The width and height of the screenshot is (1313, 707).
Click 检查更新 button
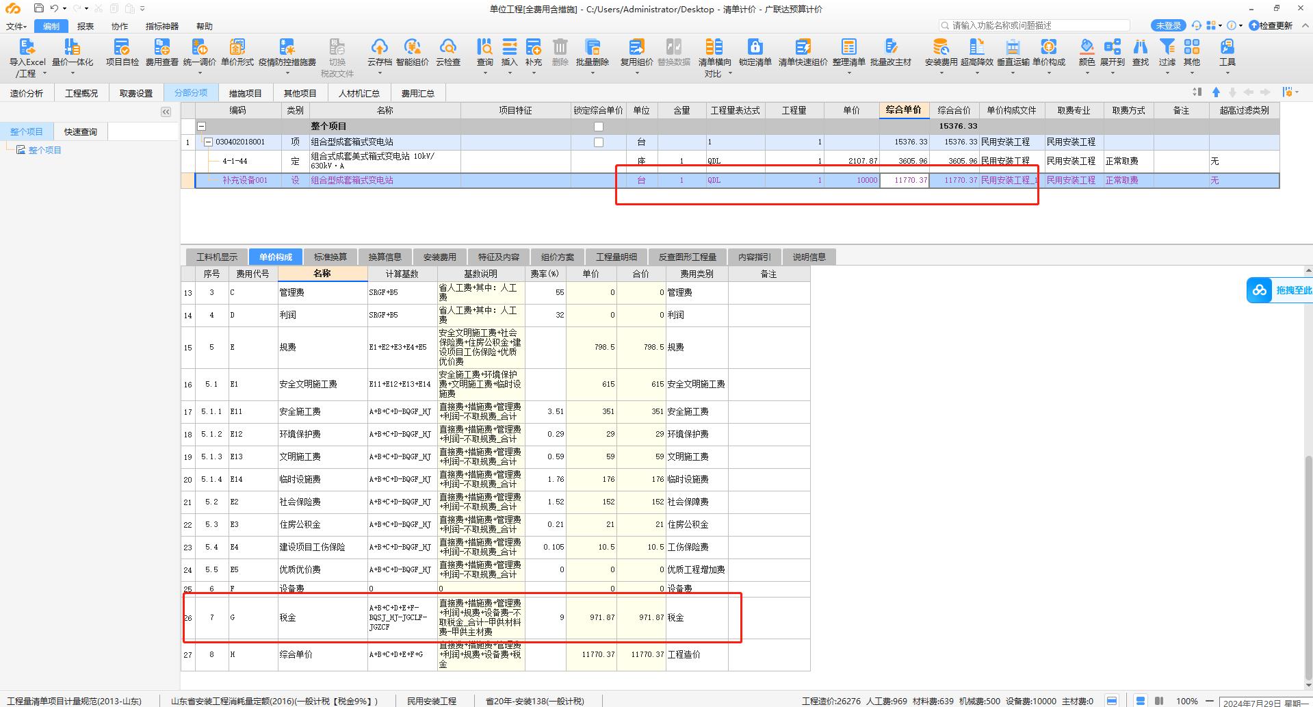point(1271,25)
